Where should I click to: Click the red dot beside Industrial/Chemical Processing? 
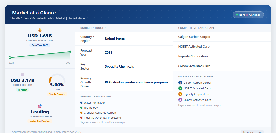[x=81, y=118]
